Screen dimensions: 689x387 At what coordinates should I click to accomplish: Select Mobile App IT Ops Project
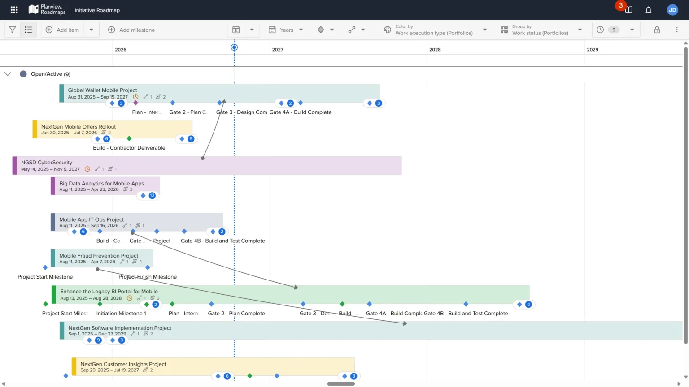point(137,222)
